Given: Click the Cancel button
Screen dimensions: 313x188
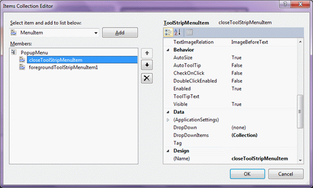Looking at the screenshot, I should (285, 174).
